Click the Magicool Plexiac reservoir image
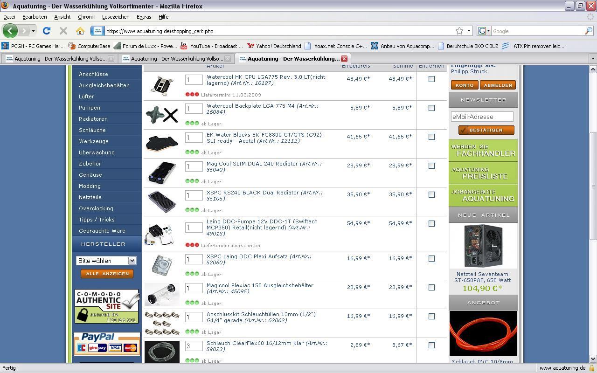 point(162,294)
